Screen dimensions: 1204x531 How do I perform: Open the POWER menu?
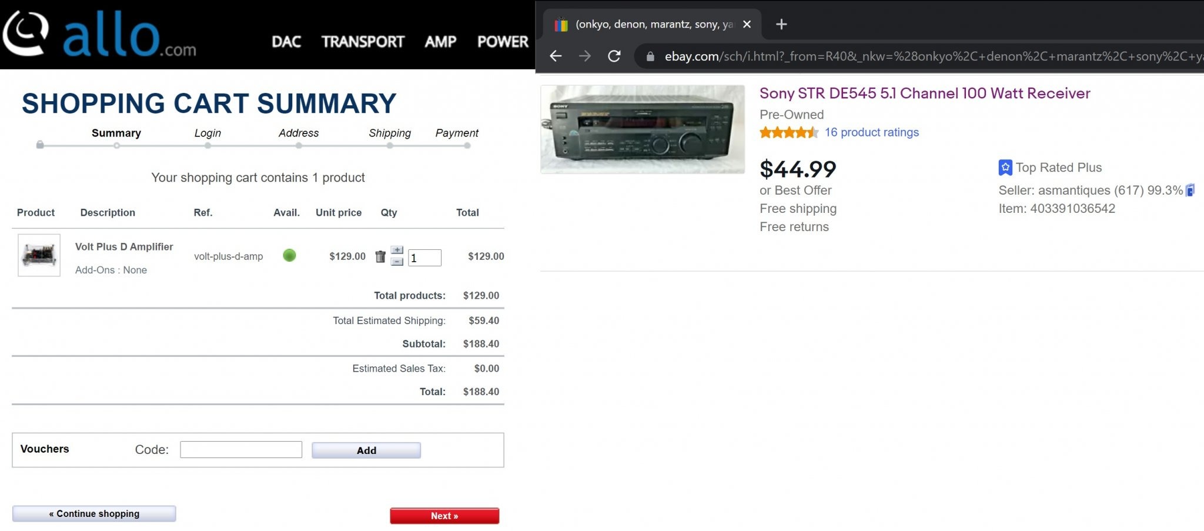pos(503,42)
